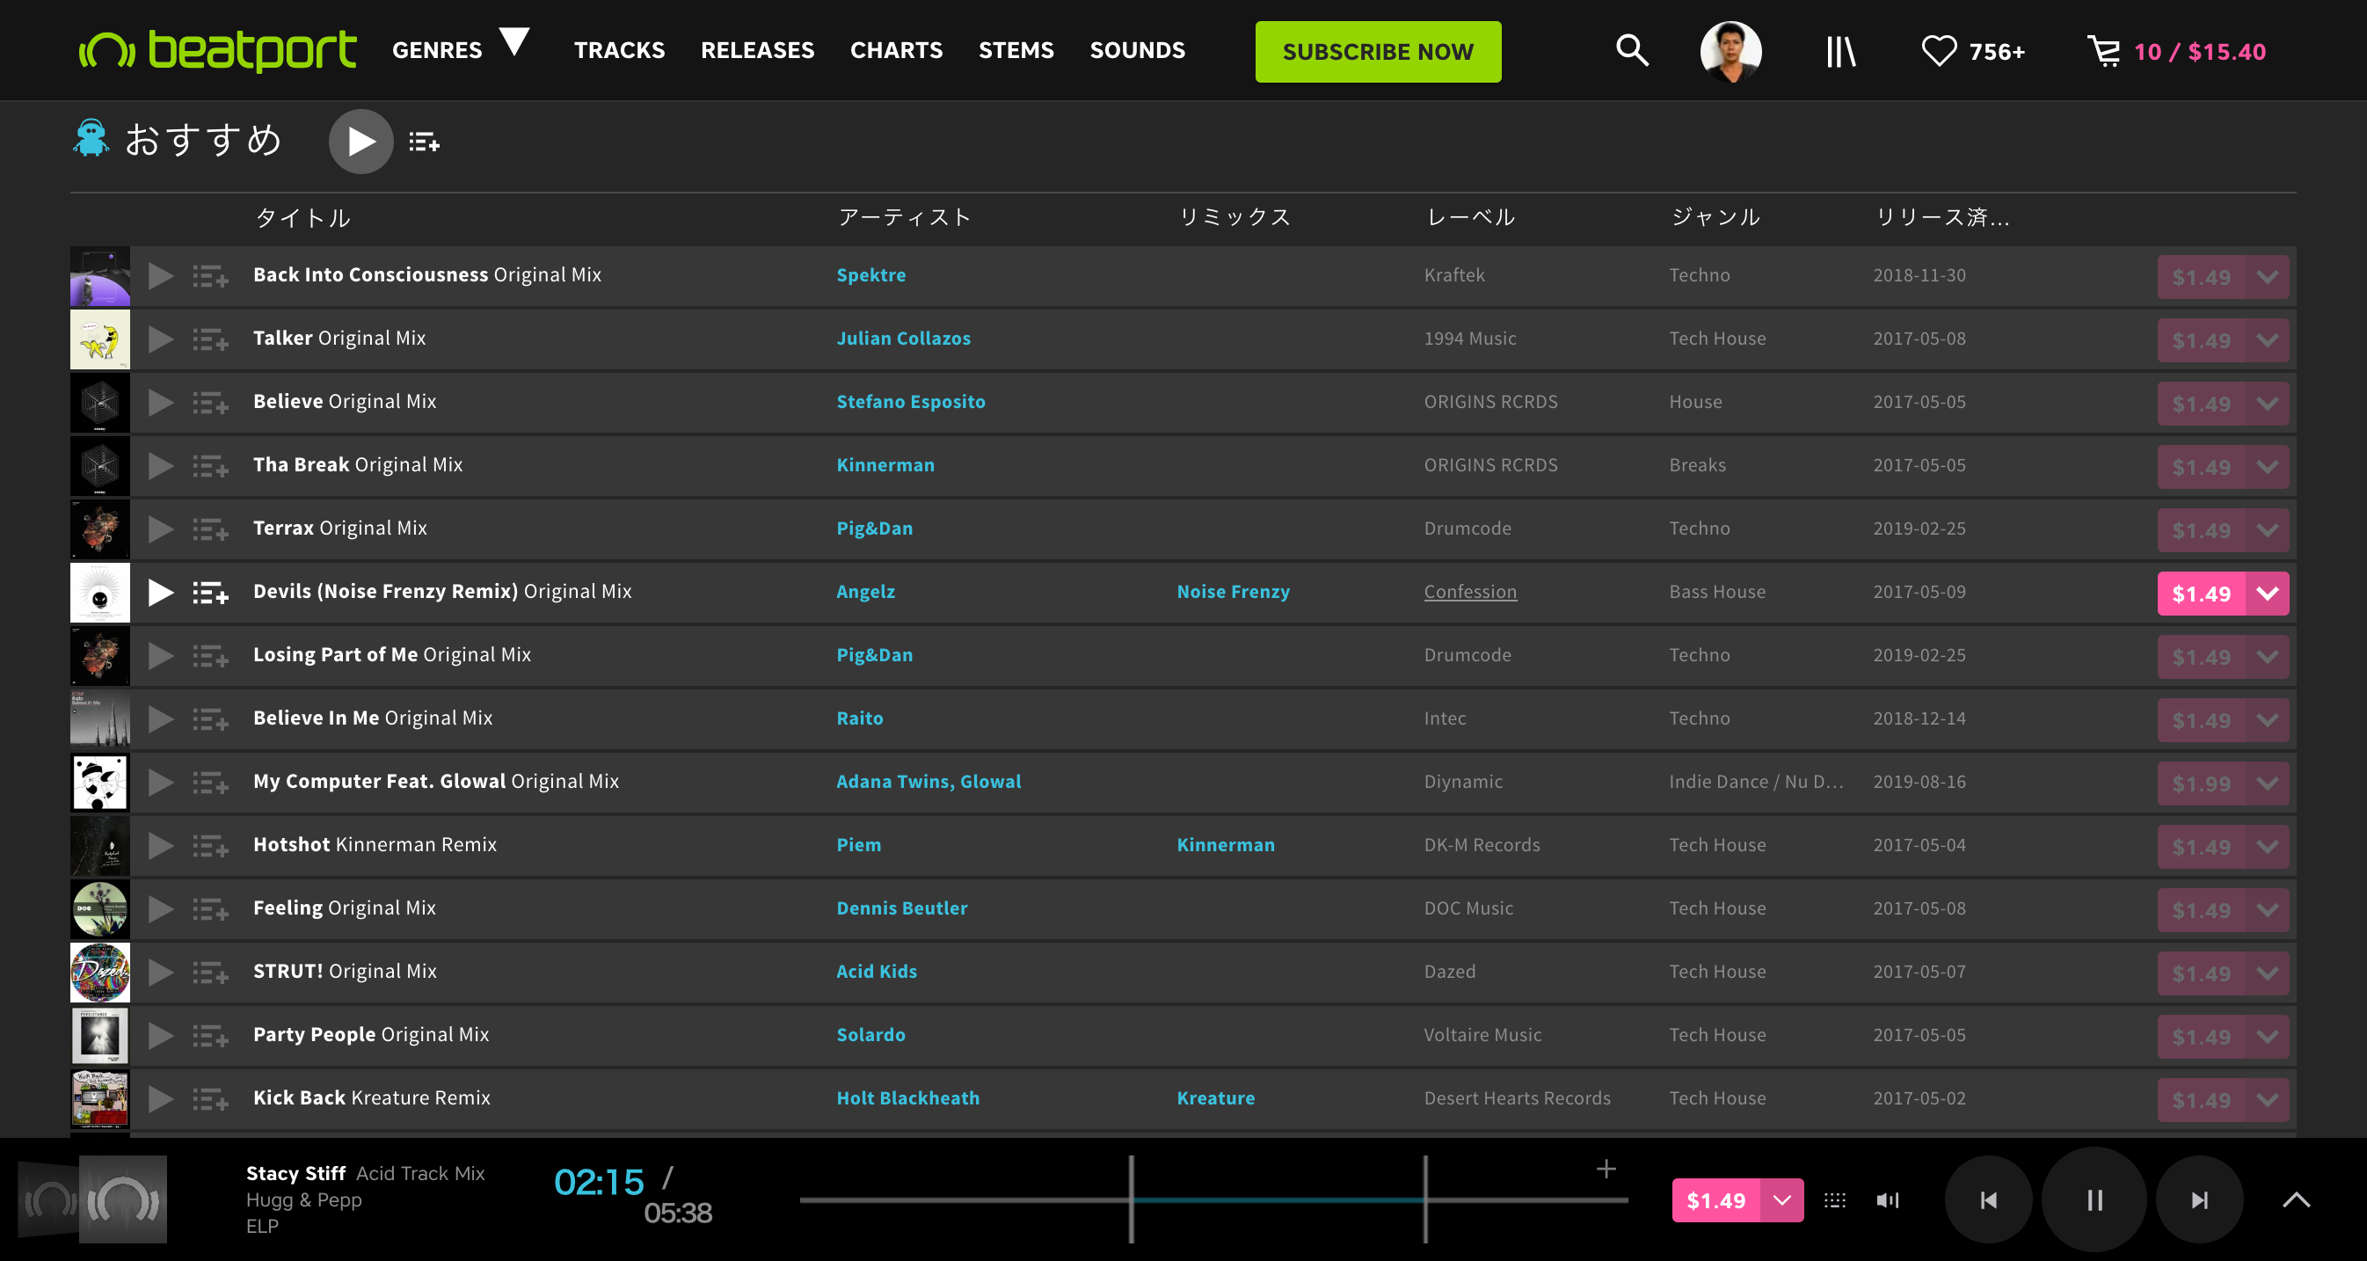This screenshot has width=2367, height=1261.
Task: Add the playing track via plus icon
Action: tap(1606, 1169)
